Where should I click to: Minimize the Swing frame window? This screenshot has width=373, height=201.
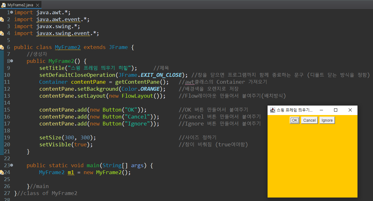click(x=321, y=110)
